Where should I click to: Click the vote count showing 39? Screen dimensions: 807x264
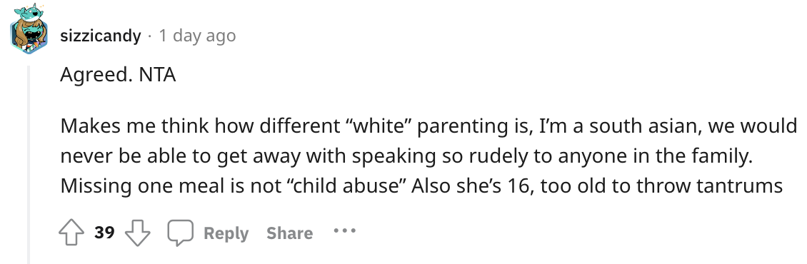(x=104, y=233)
